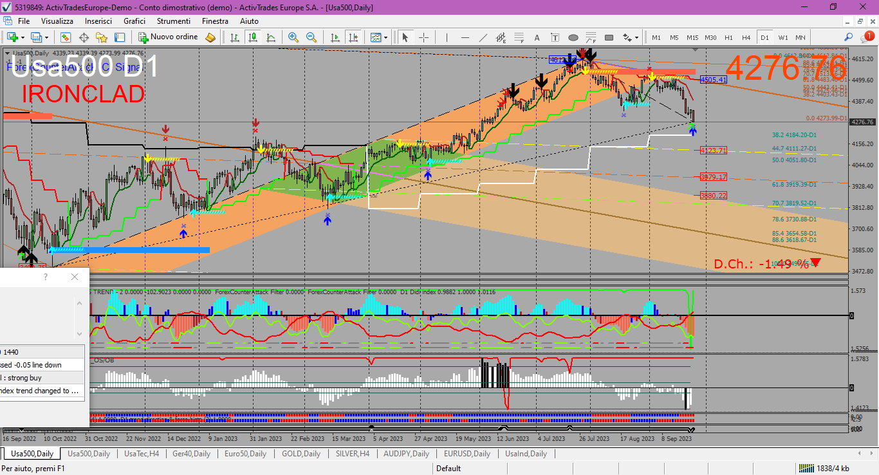The width and height of the screenshot is (879, 475).
Task: Select the Trendline drawing tool
Action: click(483, 37)
